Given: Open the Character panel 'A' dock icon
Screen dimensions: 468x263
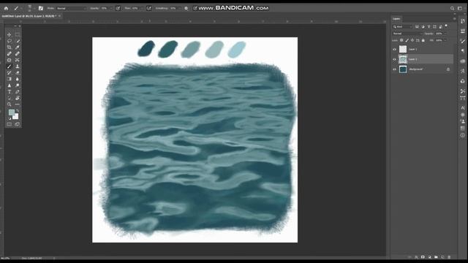Looking at the screenshot, I should (463, 107).
